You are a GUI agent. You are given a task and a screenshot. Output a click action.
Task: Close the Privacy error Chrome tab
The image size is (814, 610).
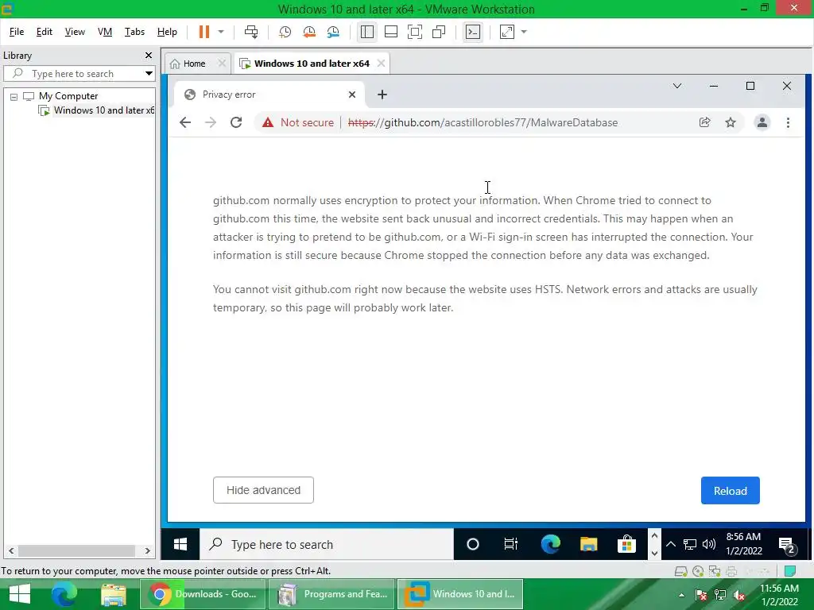pos(352,95)
